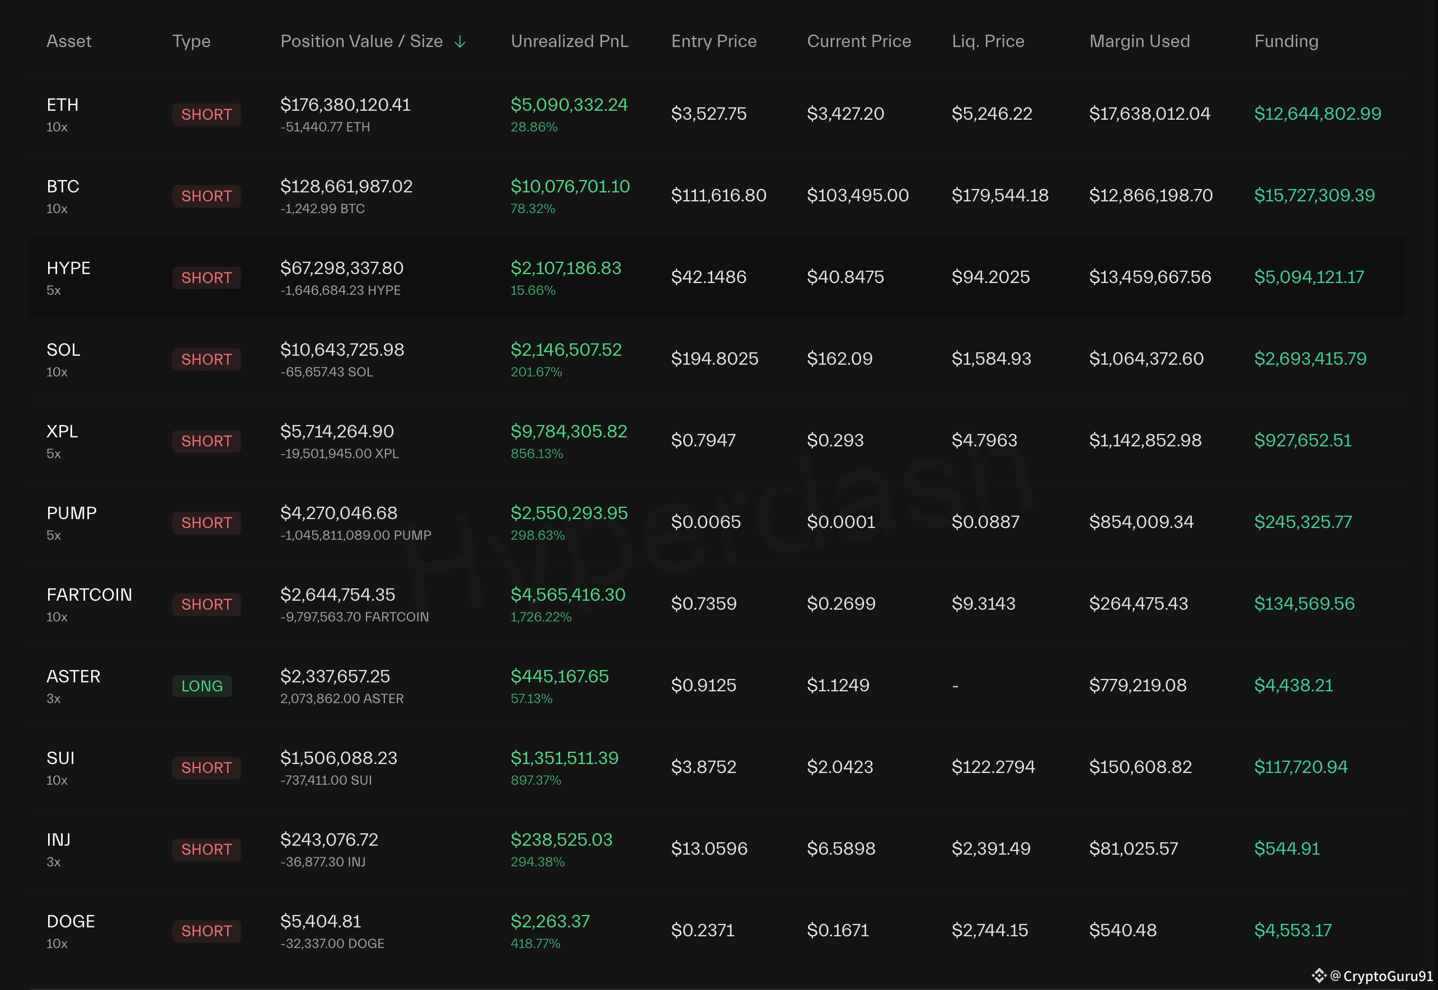Viewport: 1438px width, 990px height.
Task: Sort by Asset column header
Action: tap(69, 41)
